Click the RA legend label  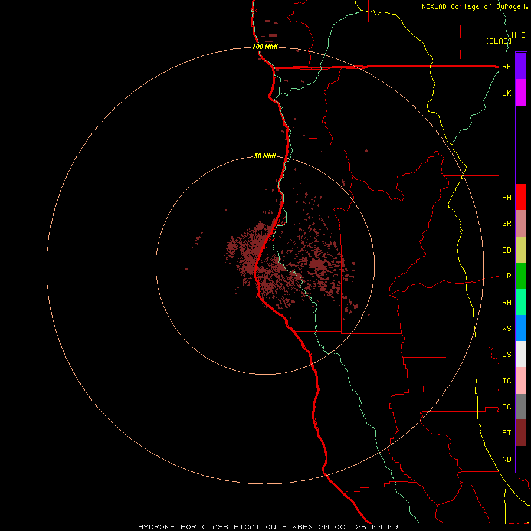[506, 303]
